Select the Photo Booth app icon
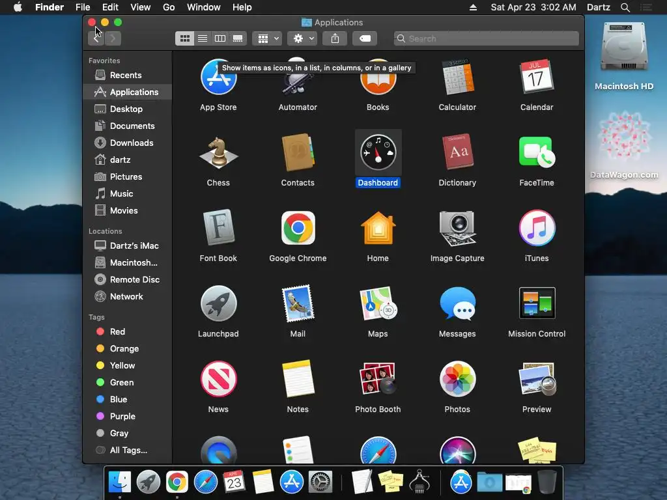The height and width of the screenshot is (500, 667). pos(378,379)
